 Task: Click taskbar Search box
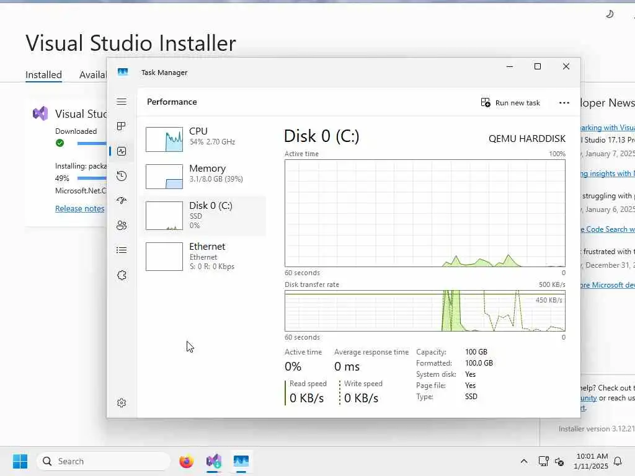[x=104, y=461]
